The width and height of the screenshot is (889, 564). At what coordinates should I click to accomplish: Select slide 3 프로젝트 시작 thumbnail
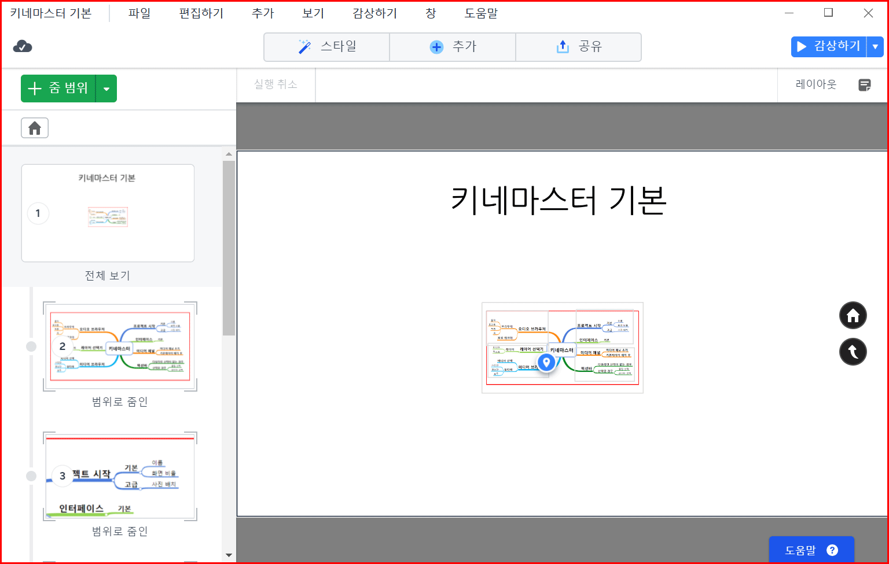(x=120, y=476)
